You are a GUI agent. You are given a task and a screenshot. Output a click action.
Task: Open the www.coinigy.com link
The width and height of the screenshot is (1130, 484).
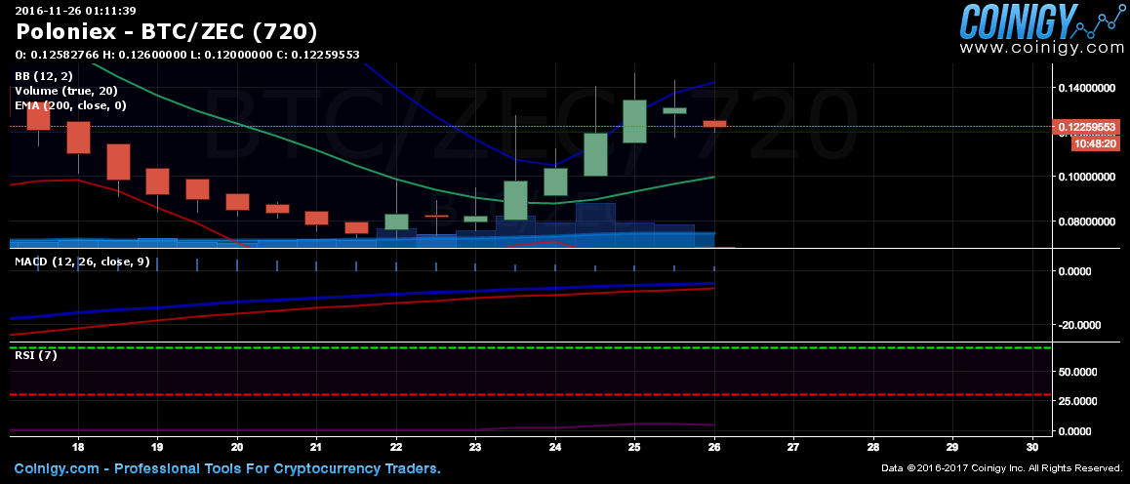pyautogui.click(x=1042, y=48)
